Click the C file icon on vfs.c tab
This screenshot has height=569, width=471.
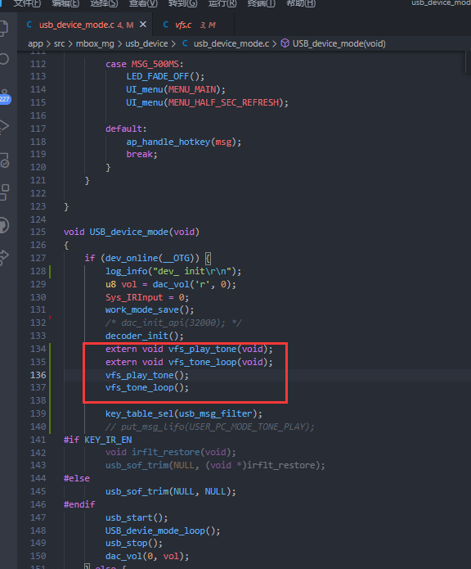(x=166, y=25)
